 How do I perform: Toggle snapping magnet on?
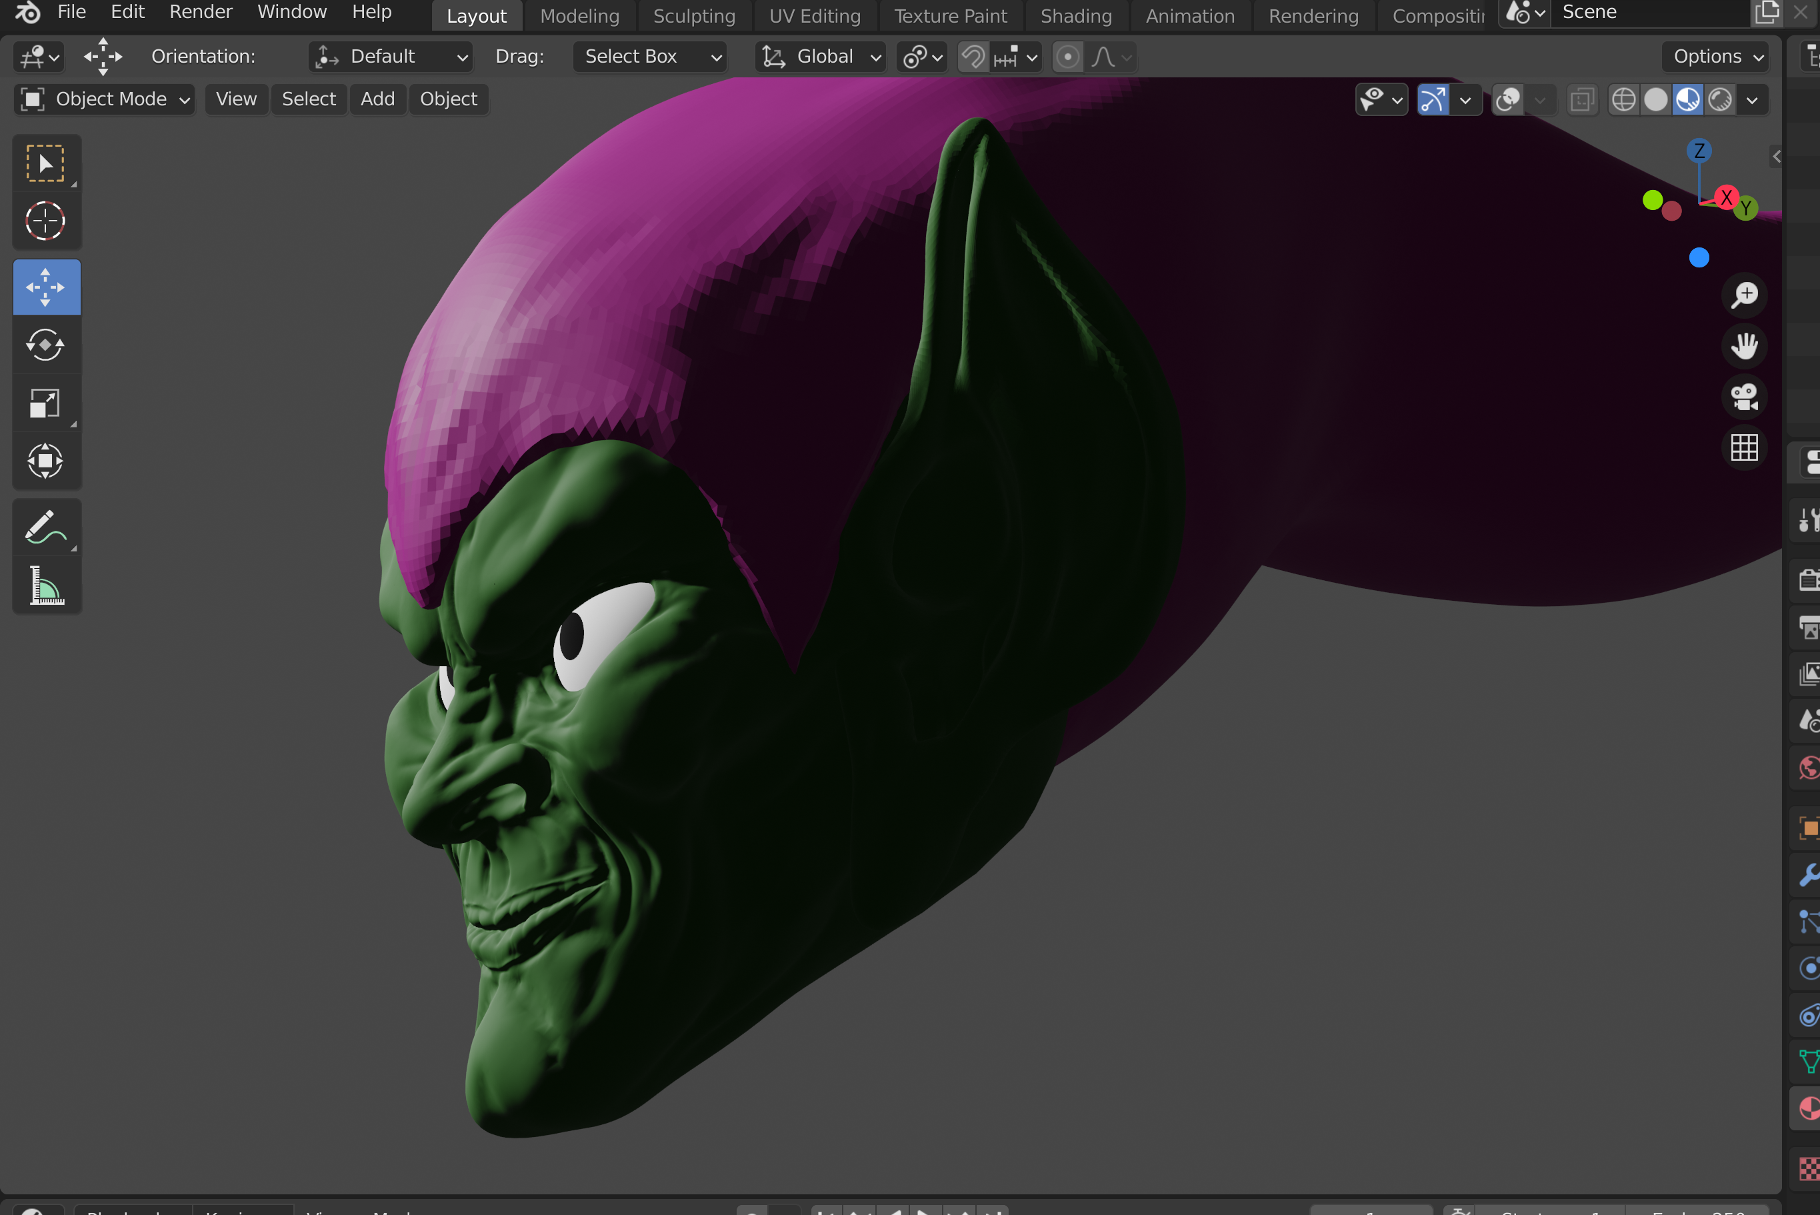point(973,57)
